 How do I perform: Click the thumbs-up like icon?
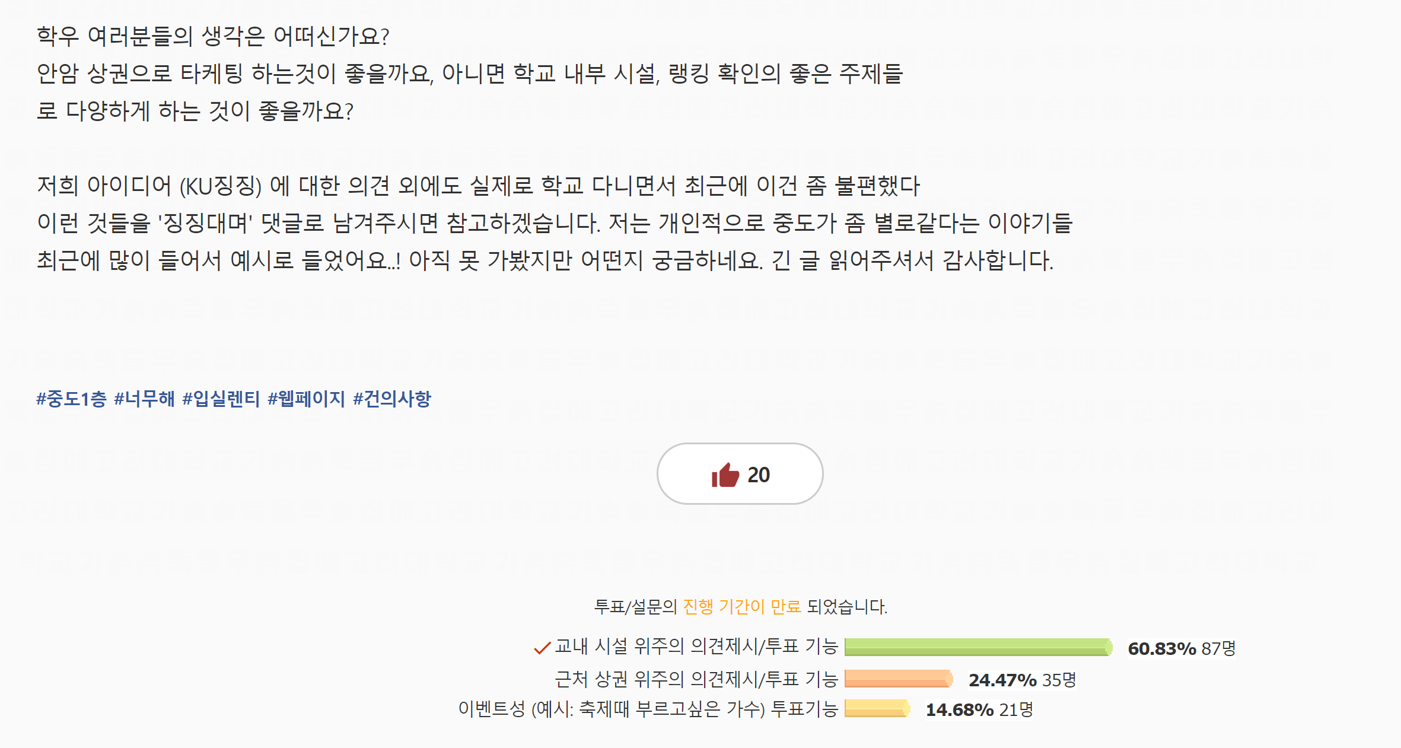pyautogui.click(x=725, y=475)
